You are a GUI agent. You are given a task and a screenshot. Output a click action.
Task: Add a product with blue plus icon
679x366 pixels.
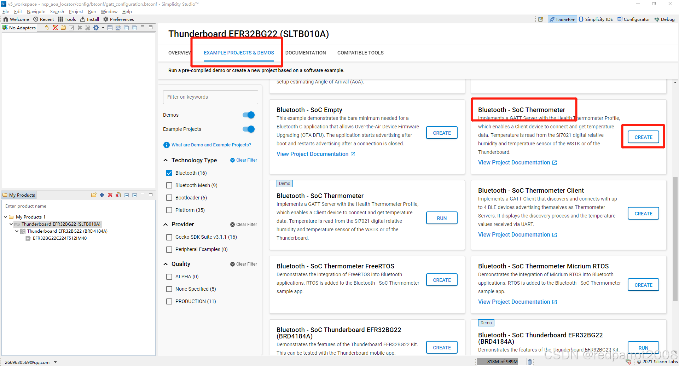pyautogui.click(x=102, y=195)
